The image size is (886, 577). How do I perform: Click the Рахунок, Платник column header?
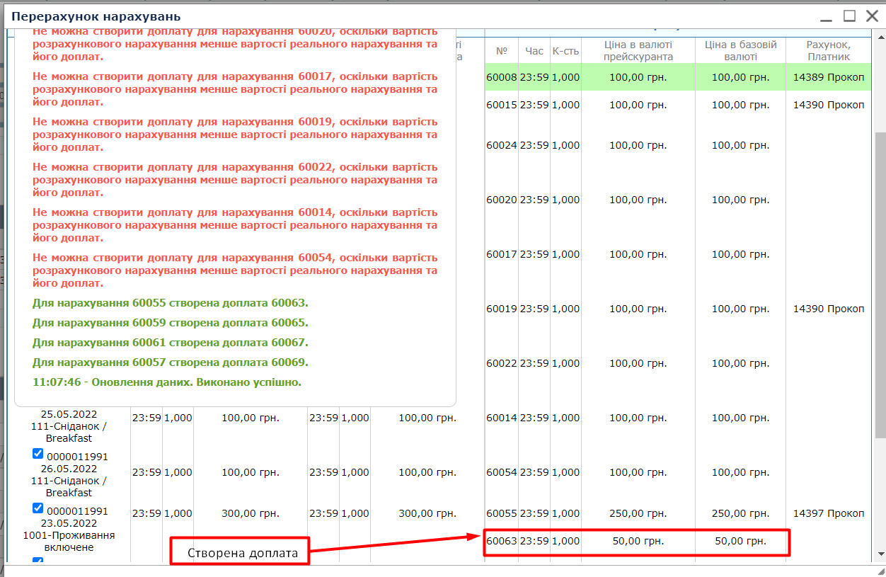pyautogui.click(x=828, y=51)
